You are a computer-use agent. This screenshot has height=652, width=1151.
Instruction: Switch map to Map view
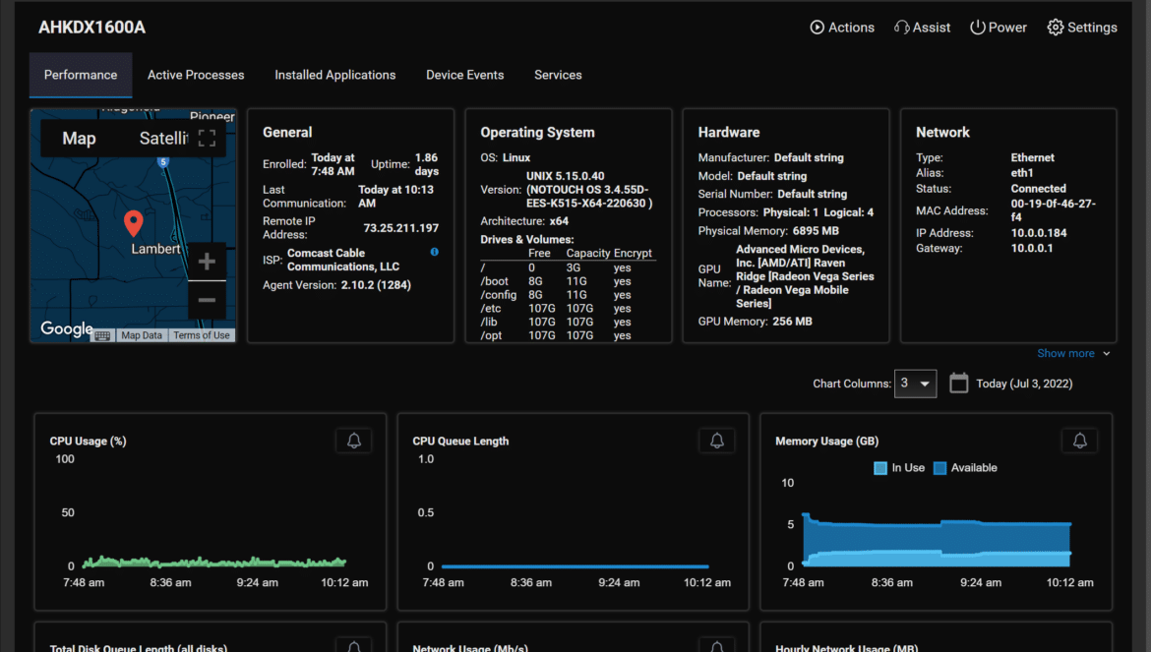tap(80, 139)
